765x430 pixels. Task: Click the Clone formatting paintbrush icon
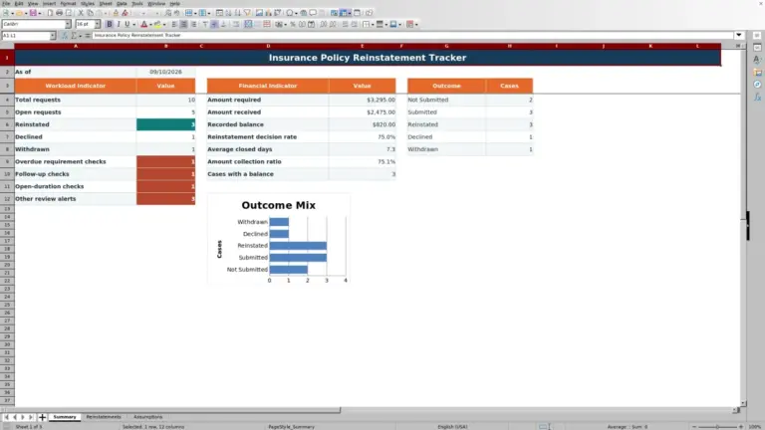coord(116,13)
